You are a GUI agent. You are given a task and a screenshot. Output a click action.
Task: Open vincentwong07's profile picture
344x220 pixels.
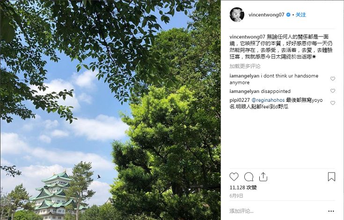pos(237,15)
